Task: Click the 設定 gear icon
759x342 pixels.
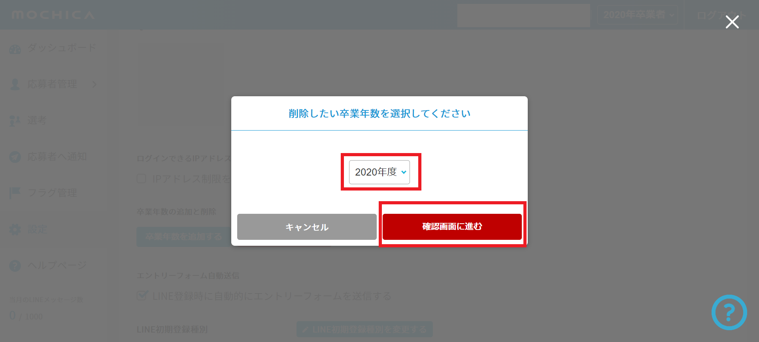Action: [15, 230]
